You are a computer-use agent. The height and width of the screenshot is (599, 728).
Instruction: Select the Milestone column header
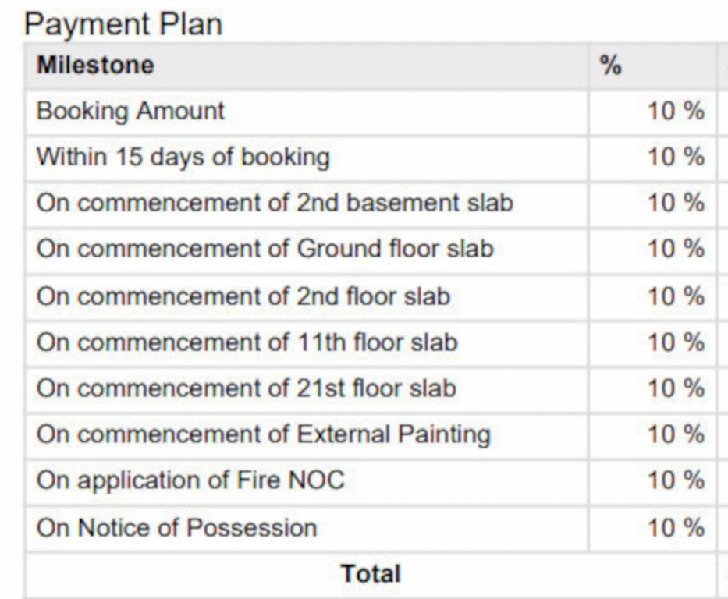(95, 66)
